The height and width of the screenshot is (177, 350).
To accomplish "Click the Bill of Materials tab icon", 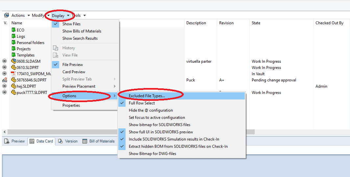I will pyautogui.click(x=85, y=141).
